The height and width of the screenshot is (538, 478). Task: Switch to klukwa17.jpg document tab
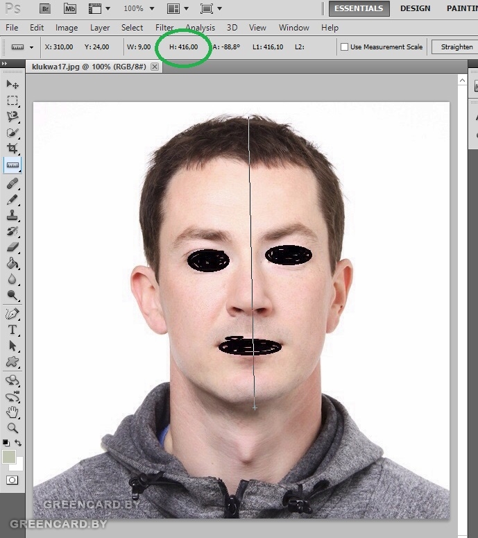89,67
